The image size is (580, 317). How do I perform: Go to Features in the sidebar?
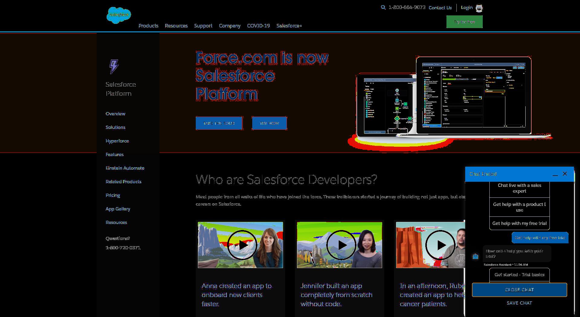tap(114, 154)
